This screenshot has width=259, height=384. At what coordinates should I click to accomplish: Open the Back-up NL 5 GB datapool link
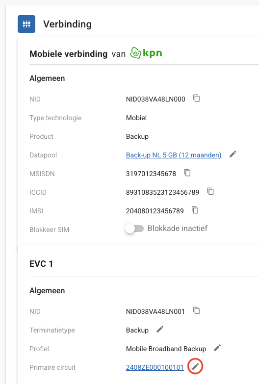(174, 155)
